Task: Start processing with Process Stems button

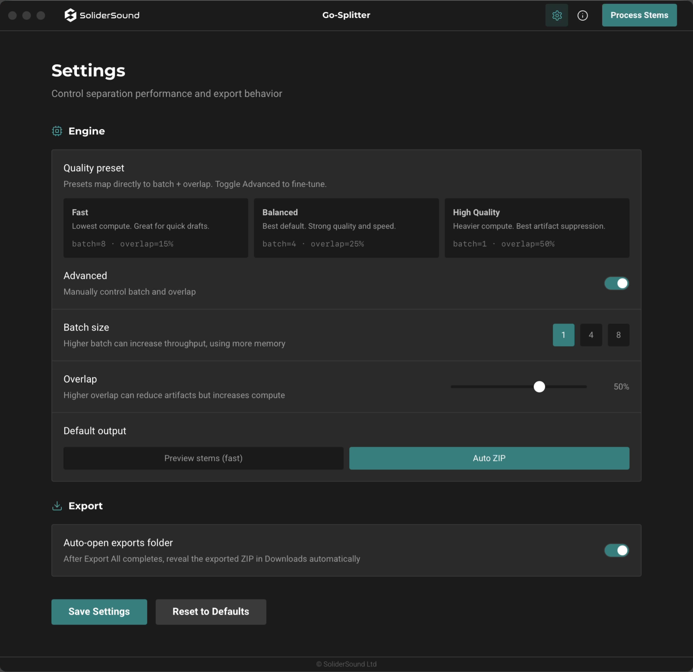Action: (639, 15)
